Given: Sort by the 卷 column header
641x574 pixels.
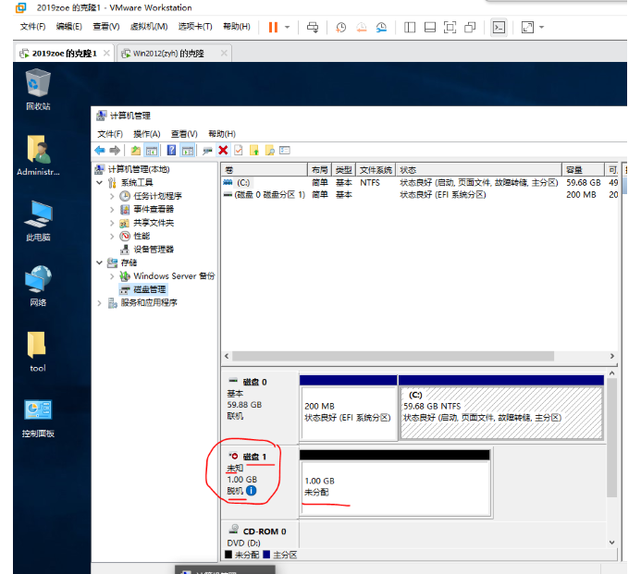Looking at the screenshot, I should pyautogui.click(x=265, y=170).
